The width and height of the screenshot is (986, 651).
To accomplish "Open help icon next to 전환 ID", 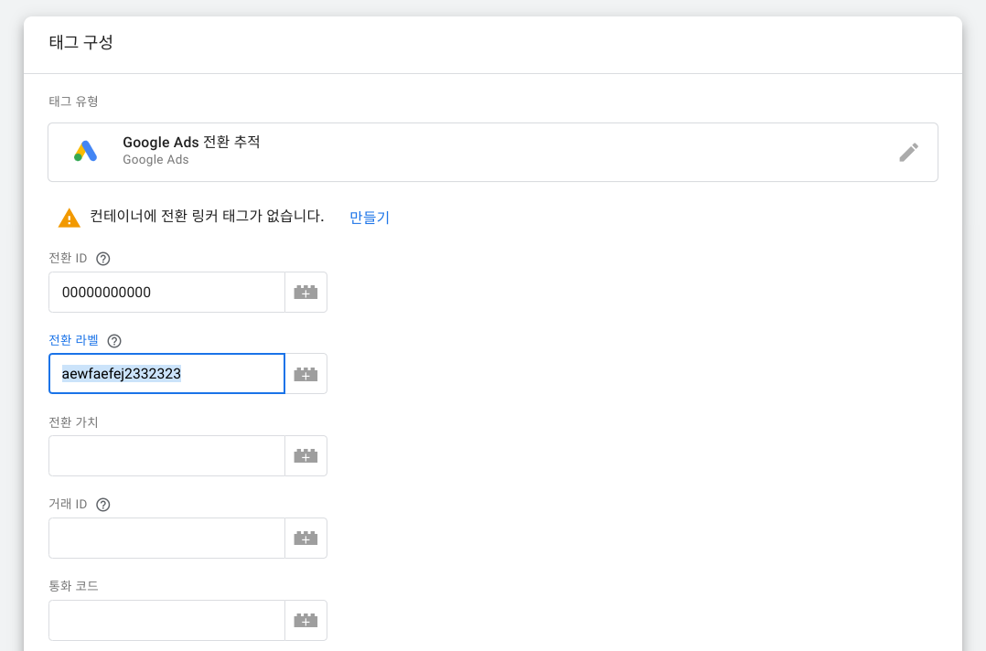I will tap(103, 259).
